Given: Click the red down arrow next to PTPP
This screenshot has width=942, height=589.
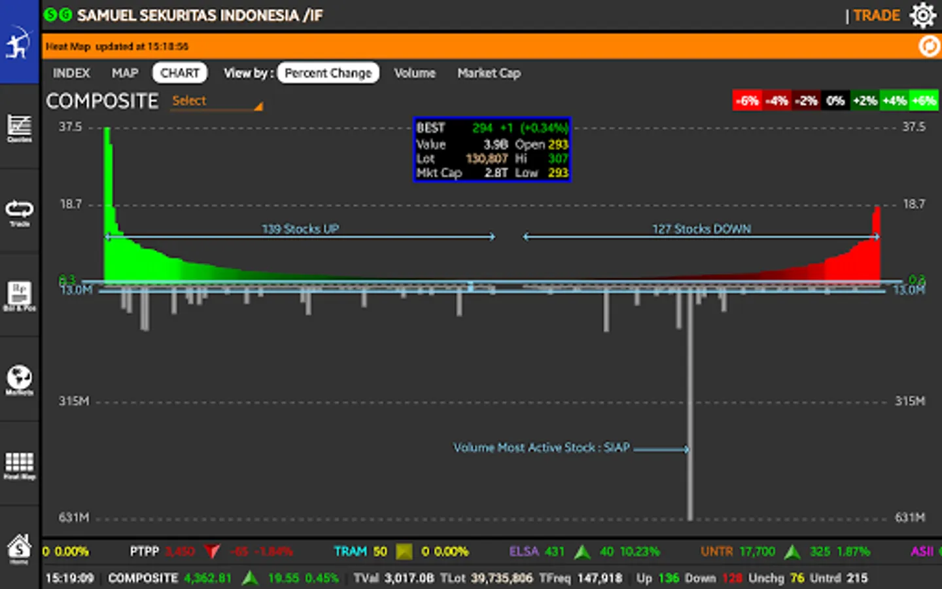Looking at the screenshot, I should click(x=212, y=552).
